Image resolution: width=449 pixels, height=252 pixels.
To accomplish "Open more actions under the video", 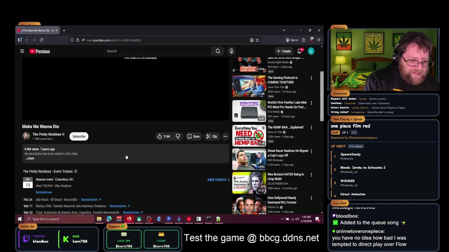I will 225,136.
